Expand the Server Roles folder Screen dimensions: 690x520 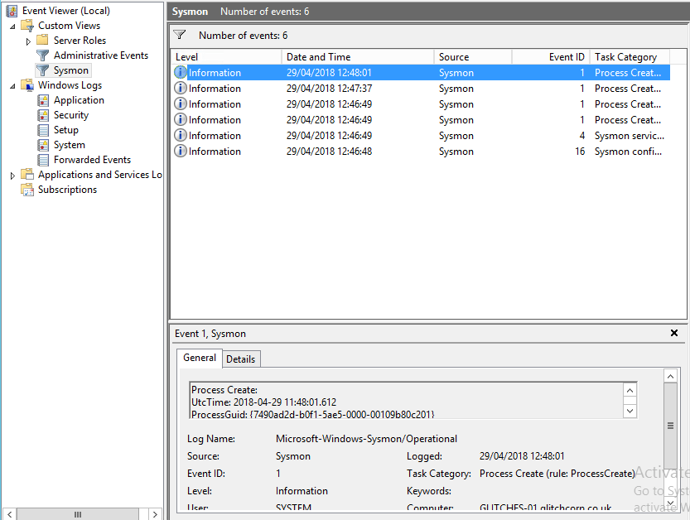click(28, 41)
